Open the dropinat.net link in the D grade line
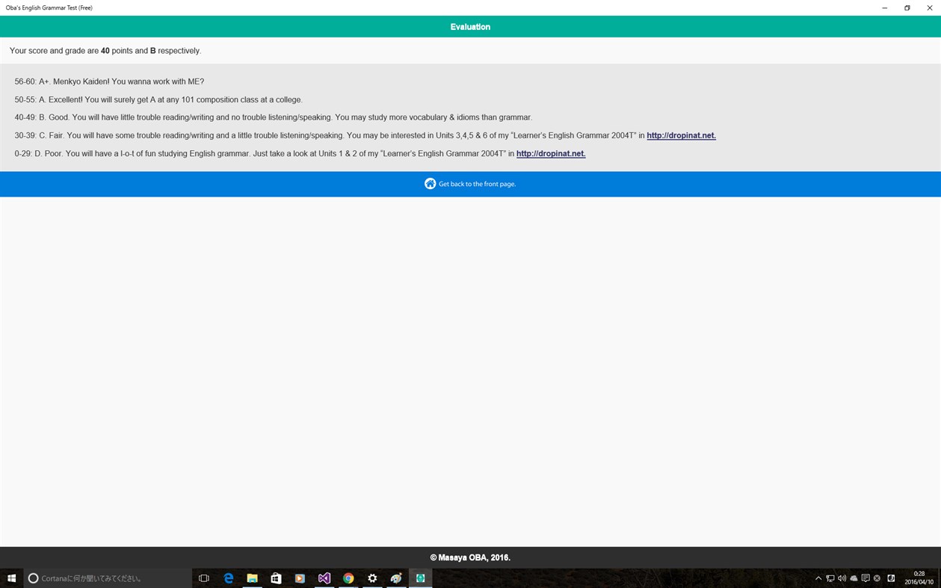941x588 pixels. tap(550, 153)
